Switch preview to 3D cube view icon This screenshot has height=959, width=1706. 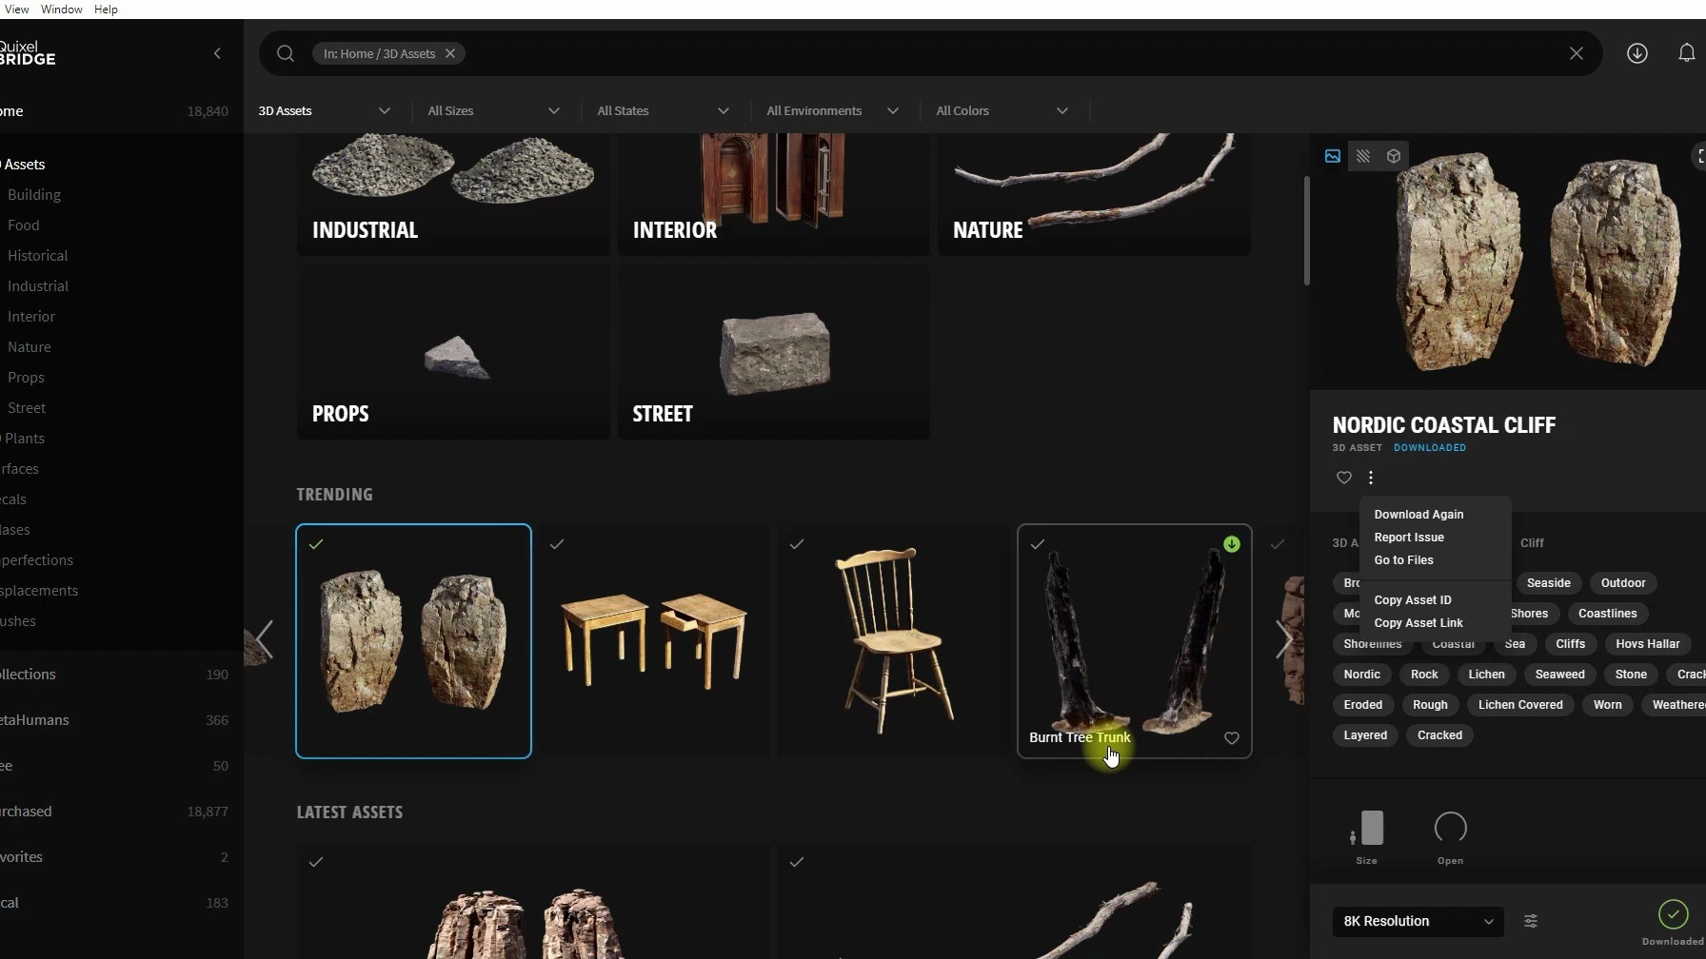pos(1394,156)
